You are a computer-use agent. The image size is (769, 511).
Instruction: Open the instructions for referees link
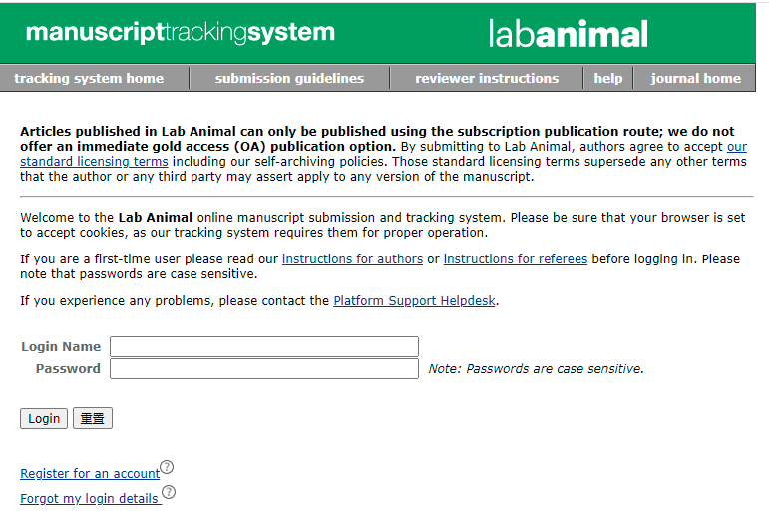(x=516, y=258)
